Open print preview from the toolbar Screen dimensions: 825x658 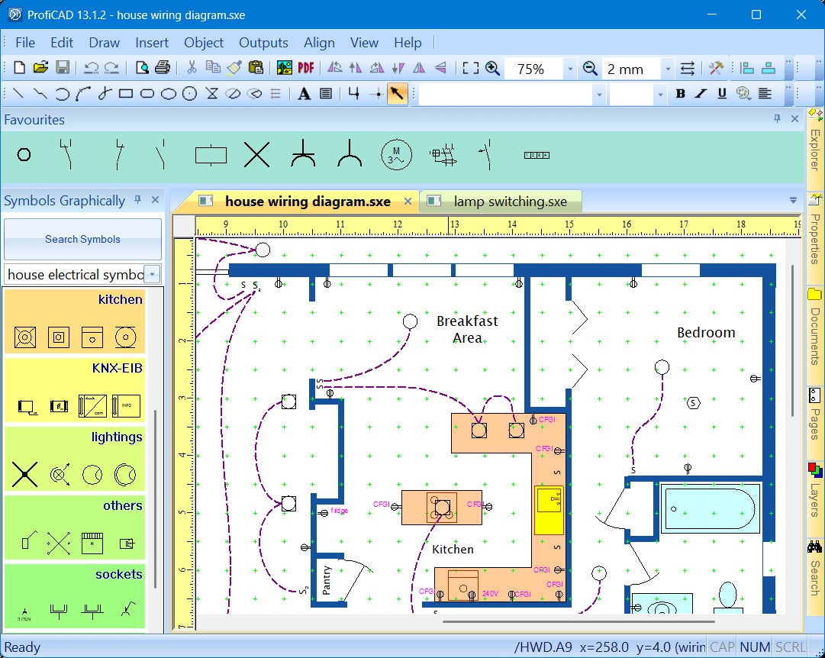142,68
